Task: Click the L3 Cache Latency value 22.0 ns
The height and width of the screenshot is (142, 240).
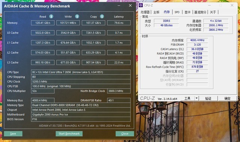Action: 119,62
